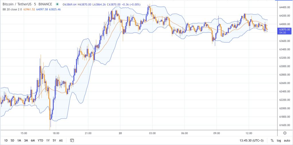The image size is (293, 145).
Task: Toggle percent scale mode
Action: point(272,140)
